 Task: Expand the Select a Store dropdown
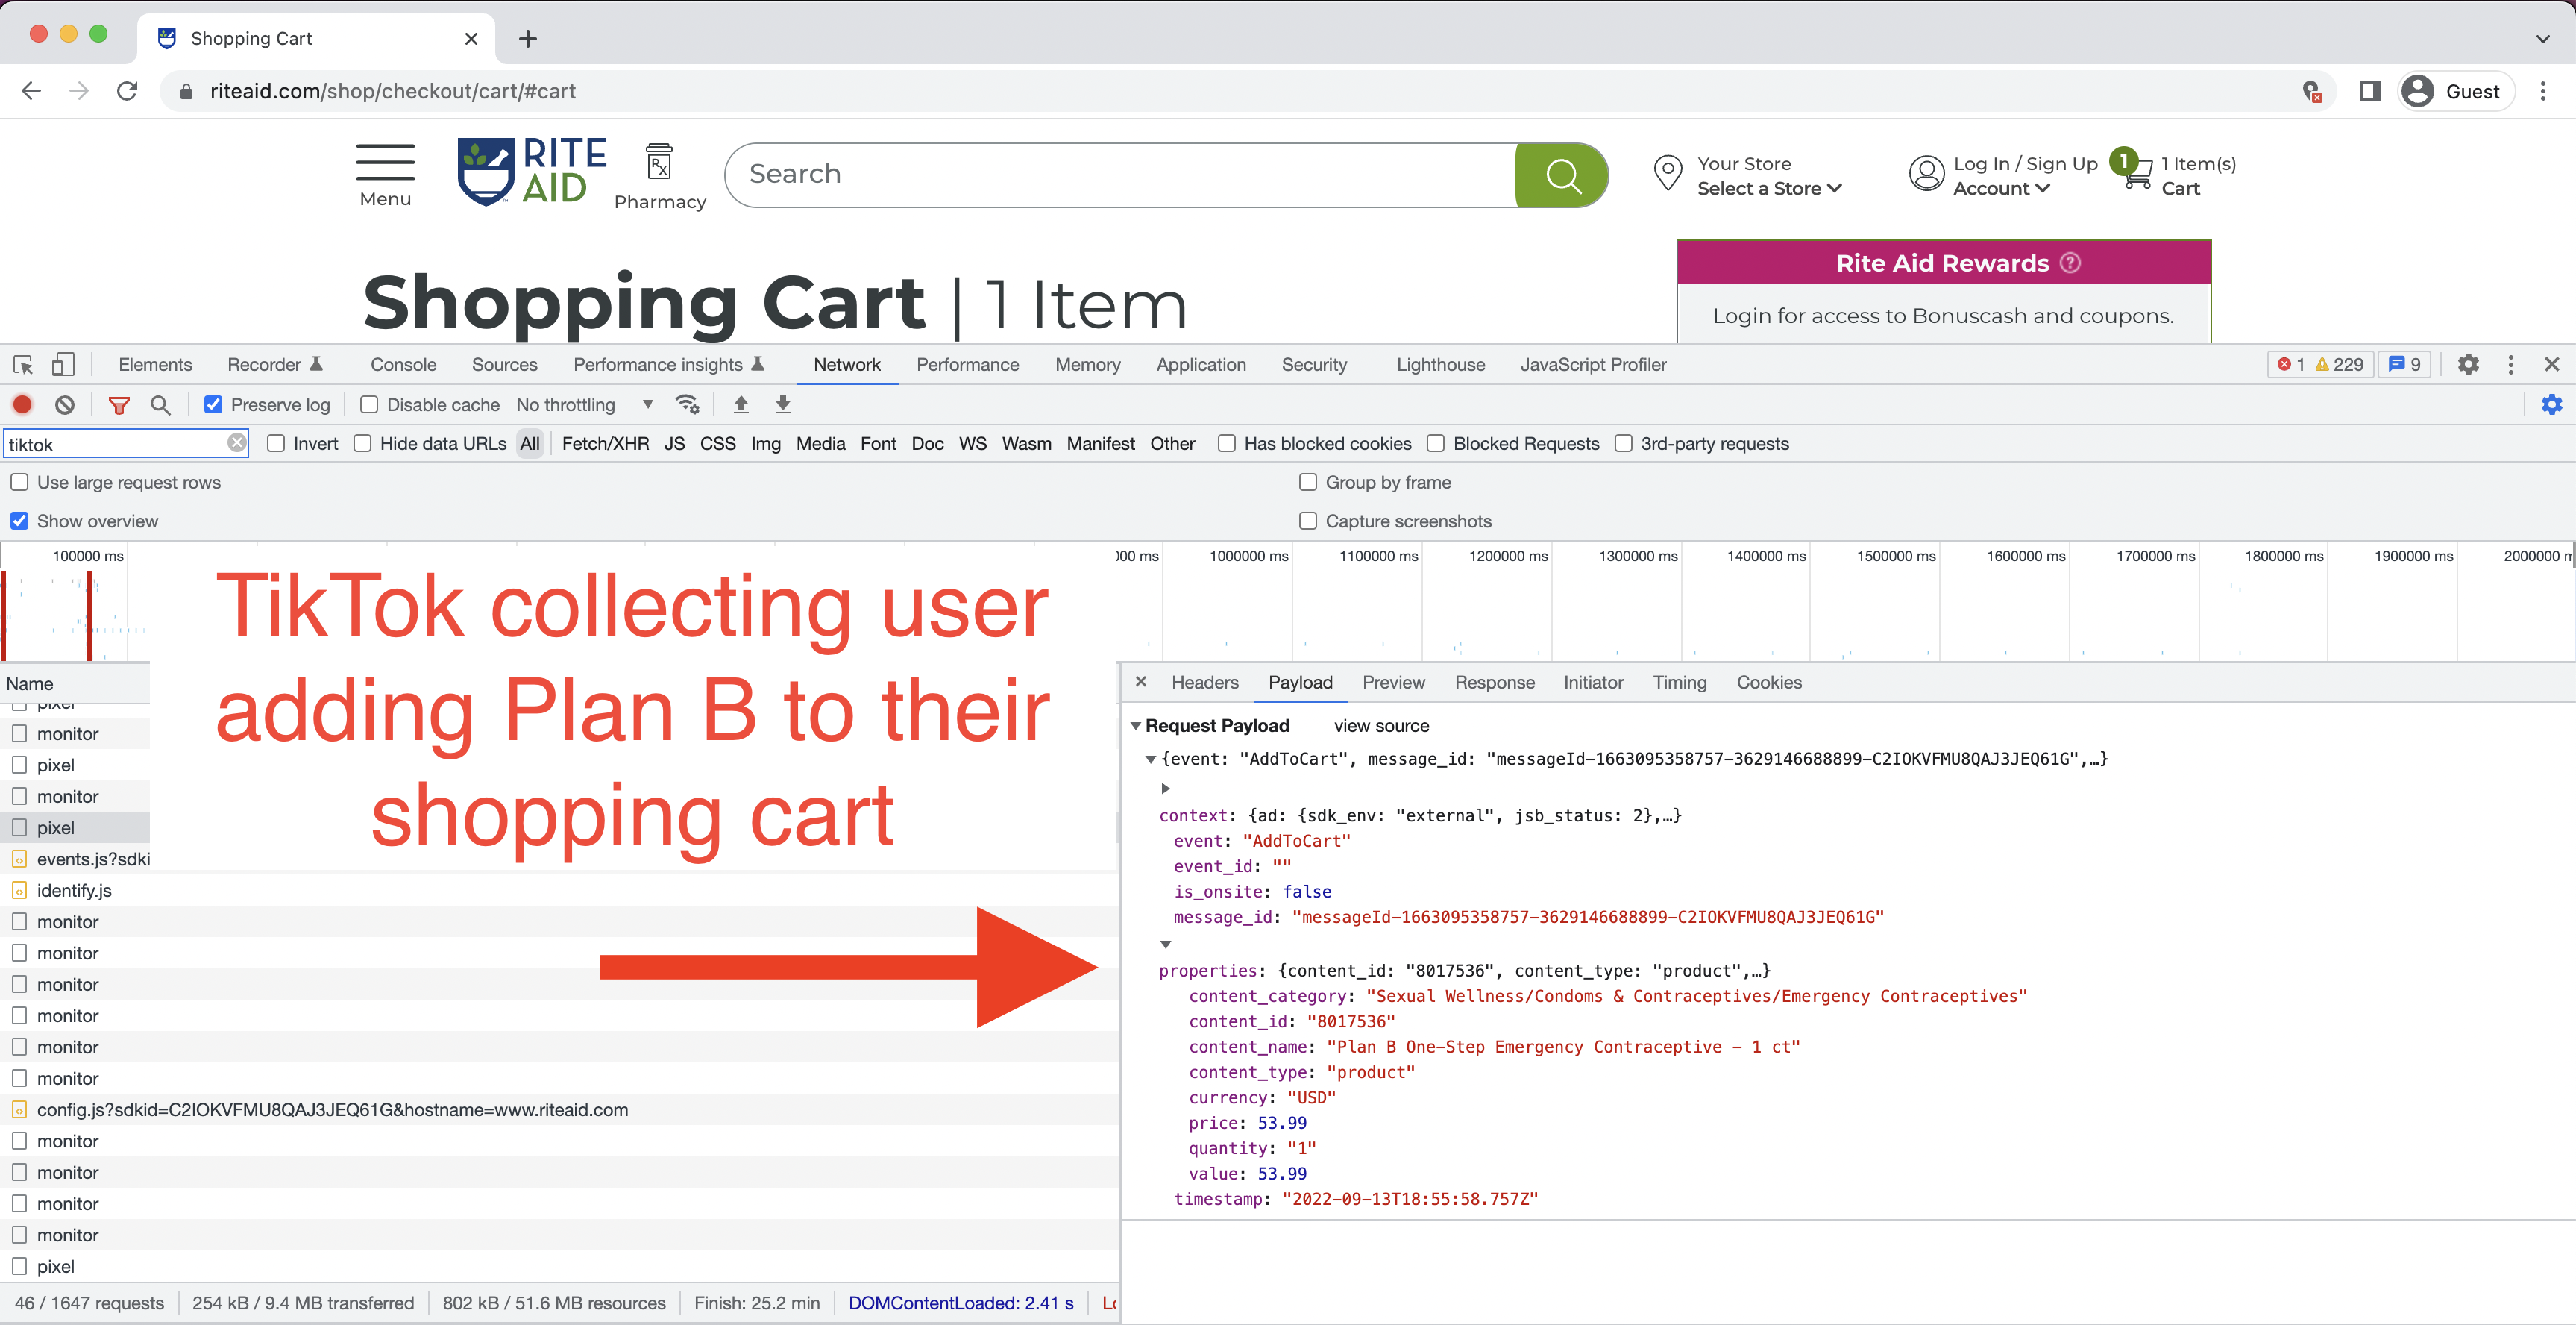1769,188
